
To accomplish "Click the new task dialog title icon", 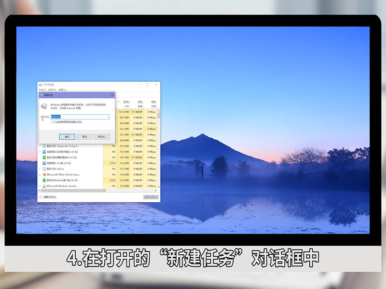I will click(41, 95).
